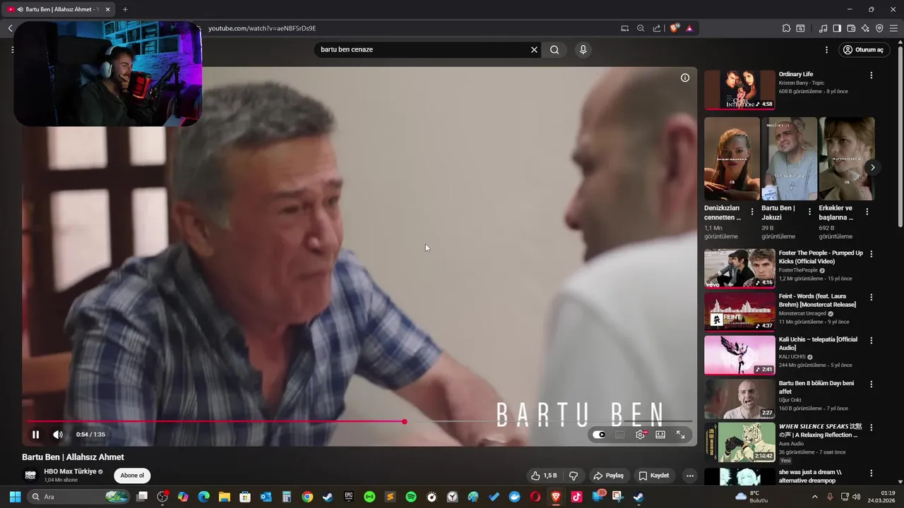The height and width of the screenshot is (508, 904).
Task: Go back with the browser back arrow
Action: (x=10, y=28)
